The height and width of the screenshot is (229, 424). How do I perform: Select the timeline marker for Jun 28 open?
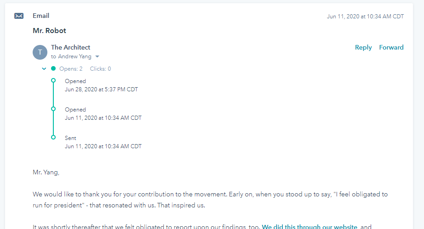tap(53, 80)
